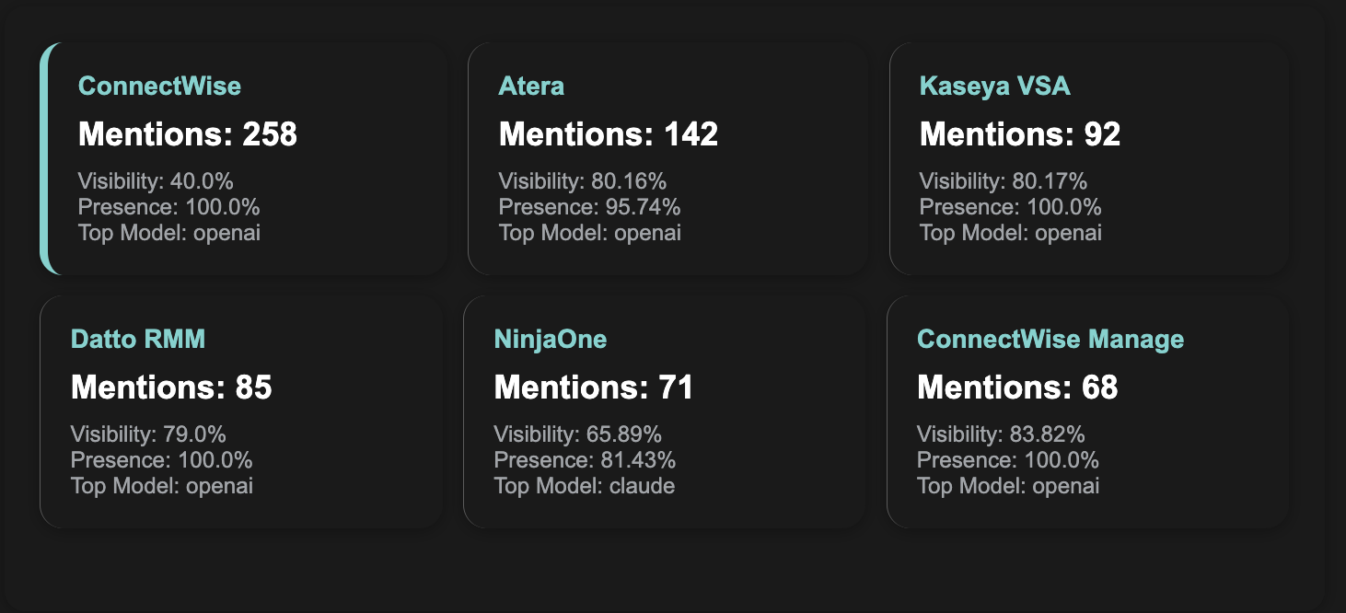Click Mentions: 92 on Kaseya card
This screenshot has width=1346, height=613.
[x=1020, y=134]
